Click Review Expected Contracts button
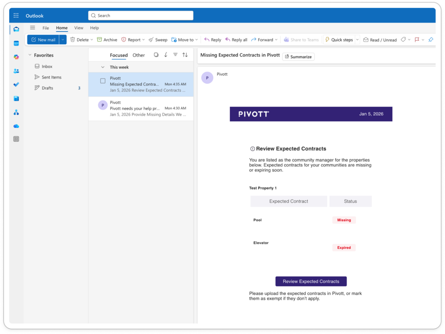 pyautogui.click(x=311, y=281)
